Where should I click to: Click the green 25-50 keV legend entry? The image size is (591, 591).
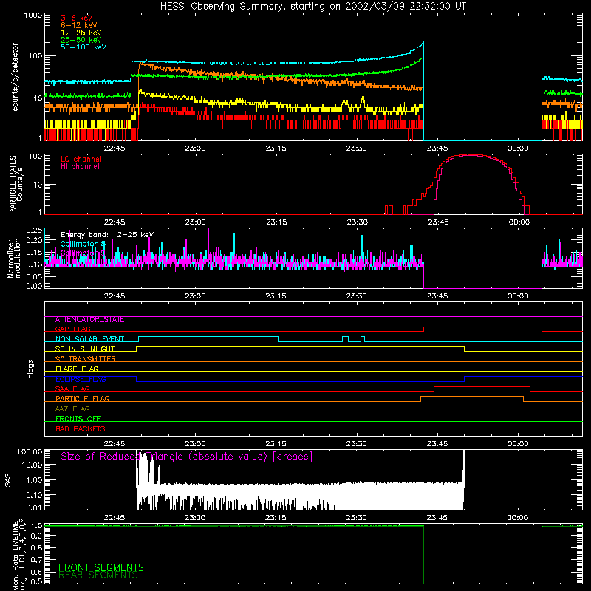tap(81, 40)
